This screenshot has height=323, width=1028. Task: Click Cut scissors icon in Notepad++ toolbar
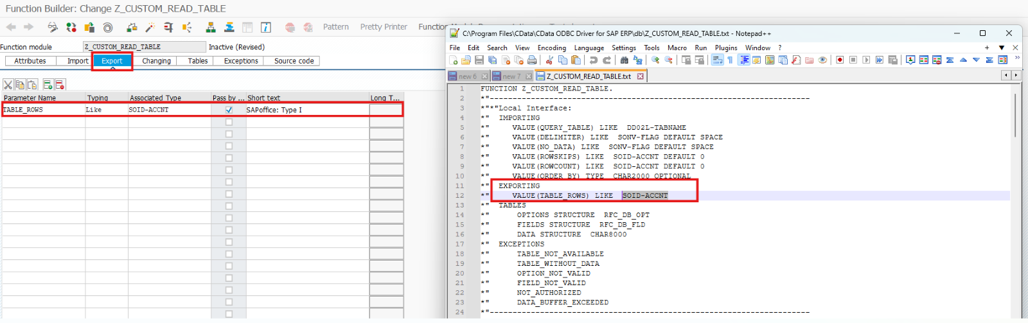pyautogui.click(x=549, y=60)
